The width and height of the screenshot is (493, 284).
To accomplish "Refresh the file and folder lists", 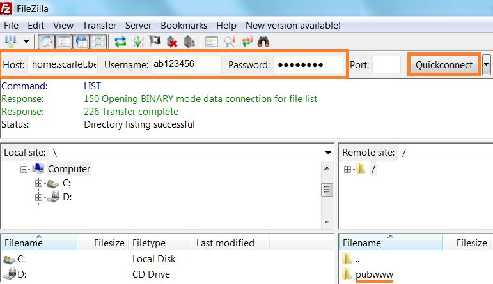I will pyautogui.click(x=120, y=41).
